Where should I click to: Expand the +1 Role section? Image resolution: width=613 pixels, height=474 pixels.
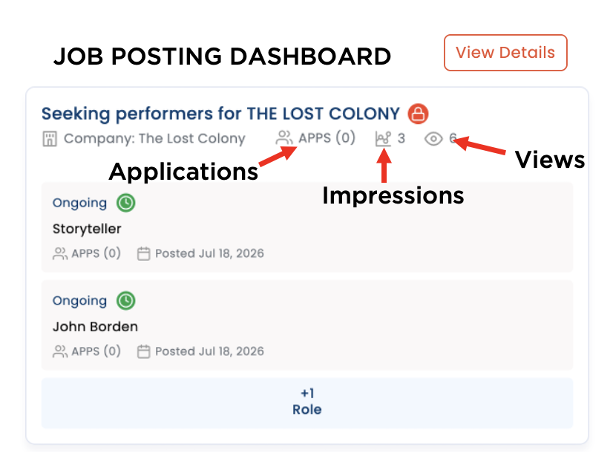(x=307, y=403)
